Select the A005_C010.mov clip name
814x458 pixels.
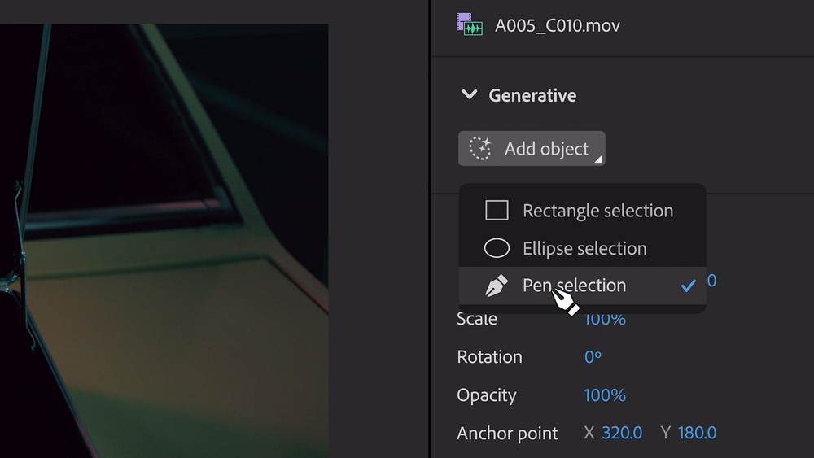click(558, 25)
